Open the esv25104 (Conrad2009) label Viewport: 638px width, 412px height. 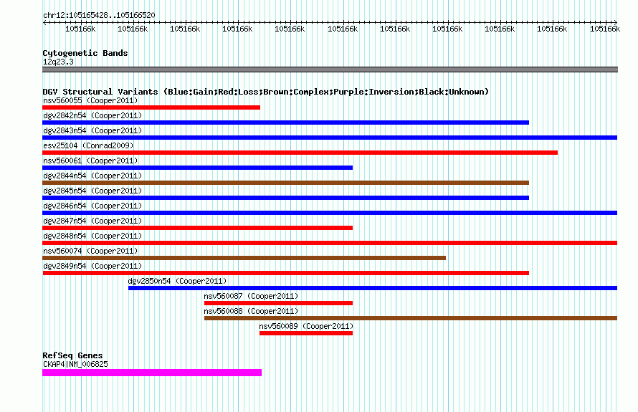[x=88, y=145]
